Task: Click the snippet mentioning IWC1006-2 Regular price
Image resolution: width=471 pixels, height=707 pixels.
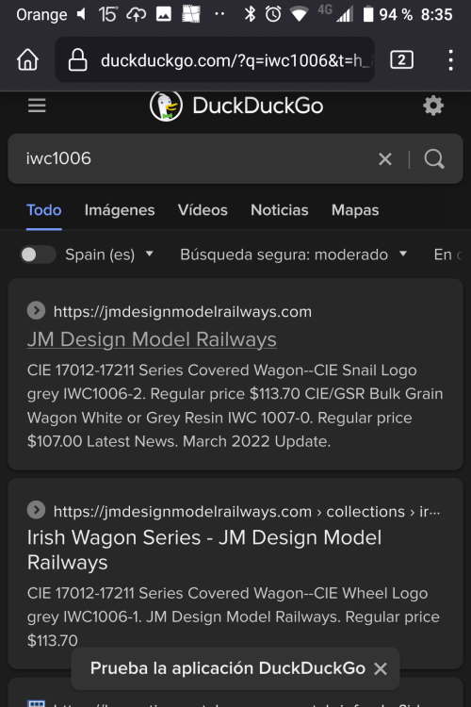Action: [235, 405]
